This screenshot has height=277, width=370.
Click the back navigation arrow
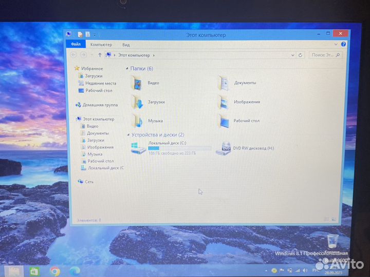pos(73,55)
